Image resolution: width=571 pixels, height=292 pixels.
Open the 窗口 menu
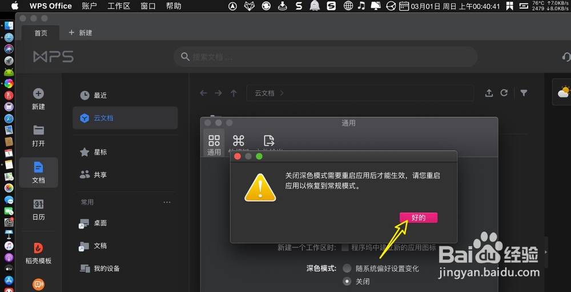coord(148,6)
